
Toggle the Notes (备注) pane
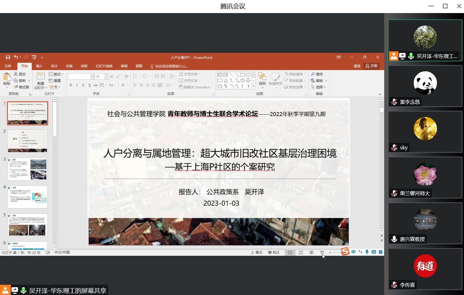(x=257, y=252)
